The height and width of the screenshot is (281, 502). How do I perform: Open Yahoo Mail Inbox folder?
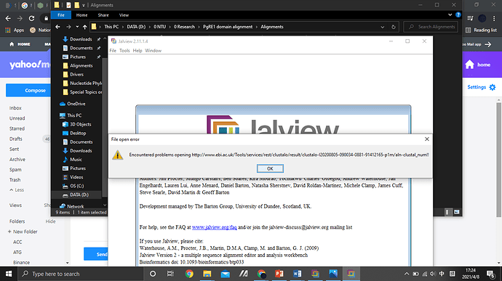pyautogui.click(x=15, y=108)
